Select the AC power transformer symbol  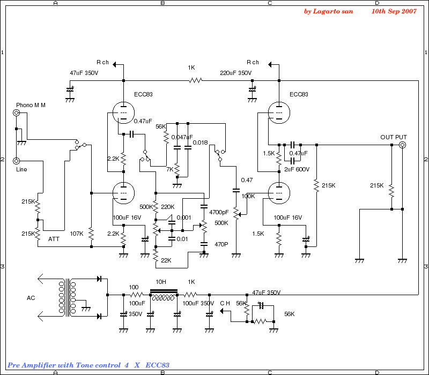click(x=66, y=298)
